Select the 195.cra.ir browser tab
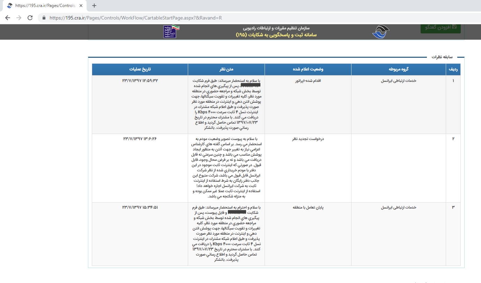Image resolution: width=481 pixels, height=283 pixels. [x=44, y=6]
